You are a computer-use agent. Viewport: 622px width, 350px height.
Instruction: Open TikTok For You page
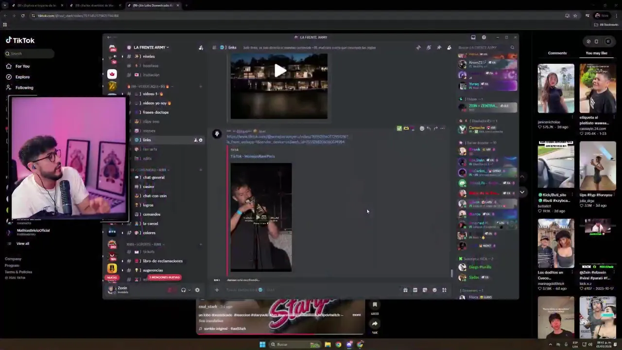tap(22, 66)
